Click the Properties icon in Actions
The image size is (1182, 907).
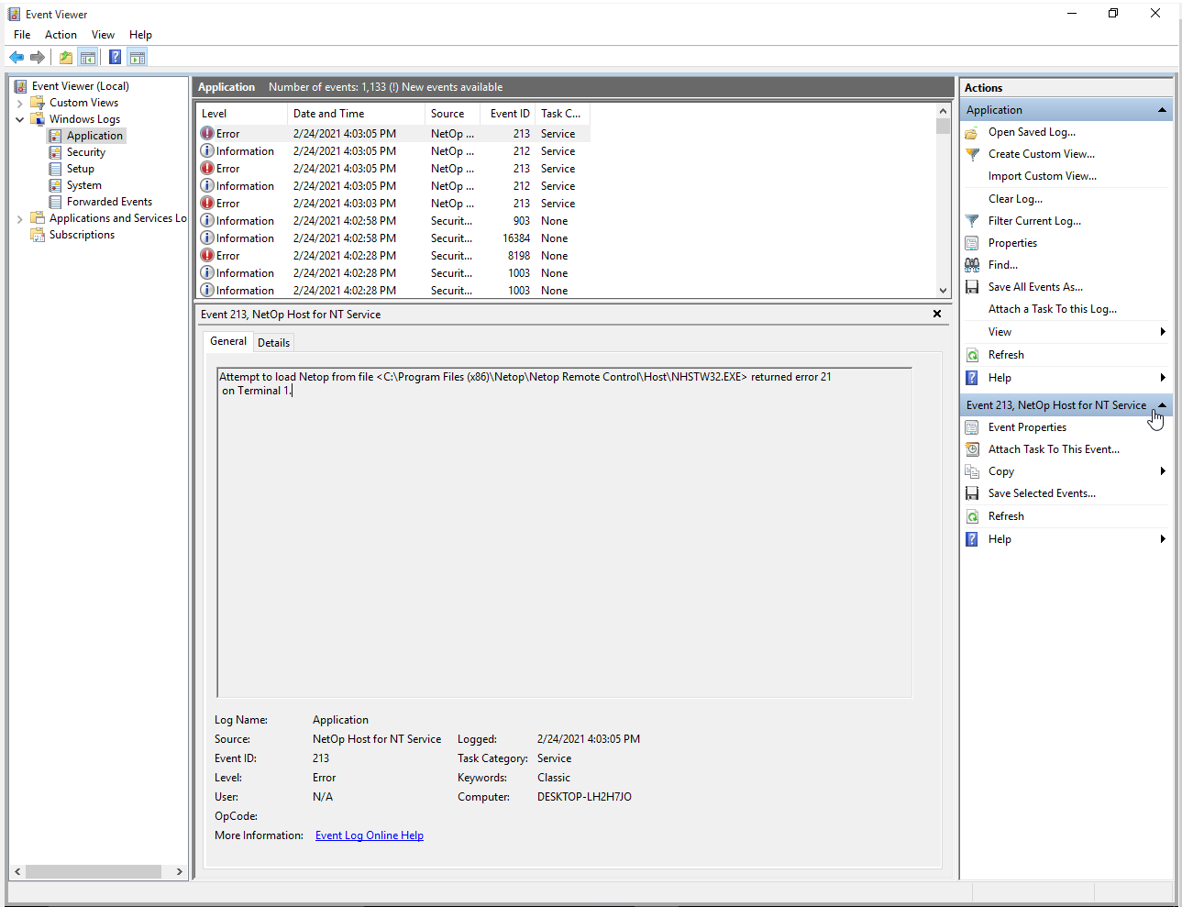tap(972, 243)
